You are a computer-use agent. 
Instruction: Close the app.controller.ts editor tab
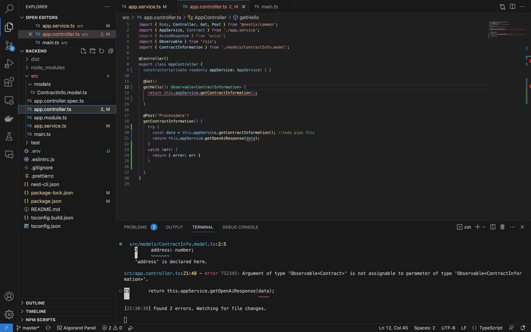tap(243, 7)
